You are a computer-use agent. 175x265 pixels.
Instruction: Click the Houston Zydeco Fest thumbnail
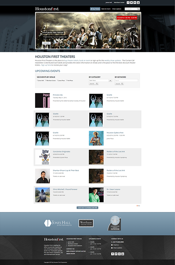(x=96, y=138)
